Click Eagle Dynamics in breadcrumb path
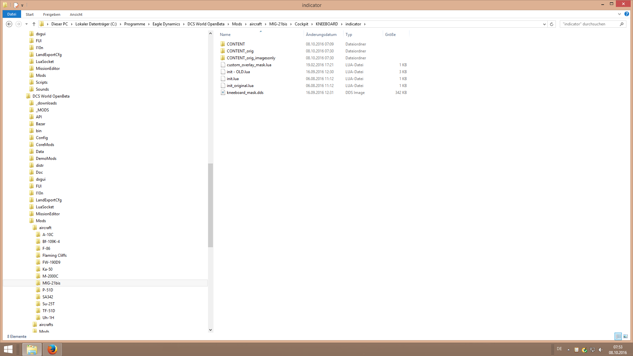Screen dimensions: 633x356 [166, 24]
